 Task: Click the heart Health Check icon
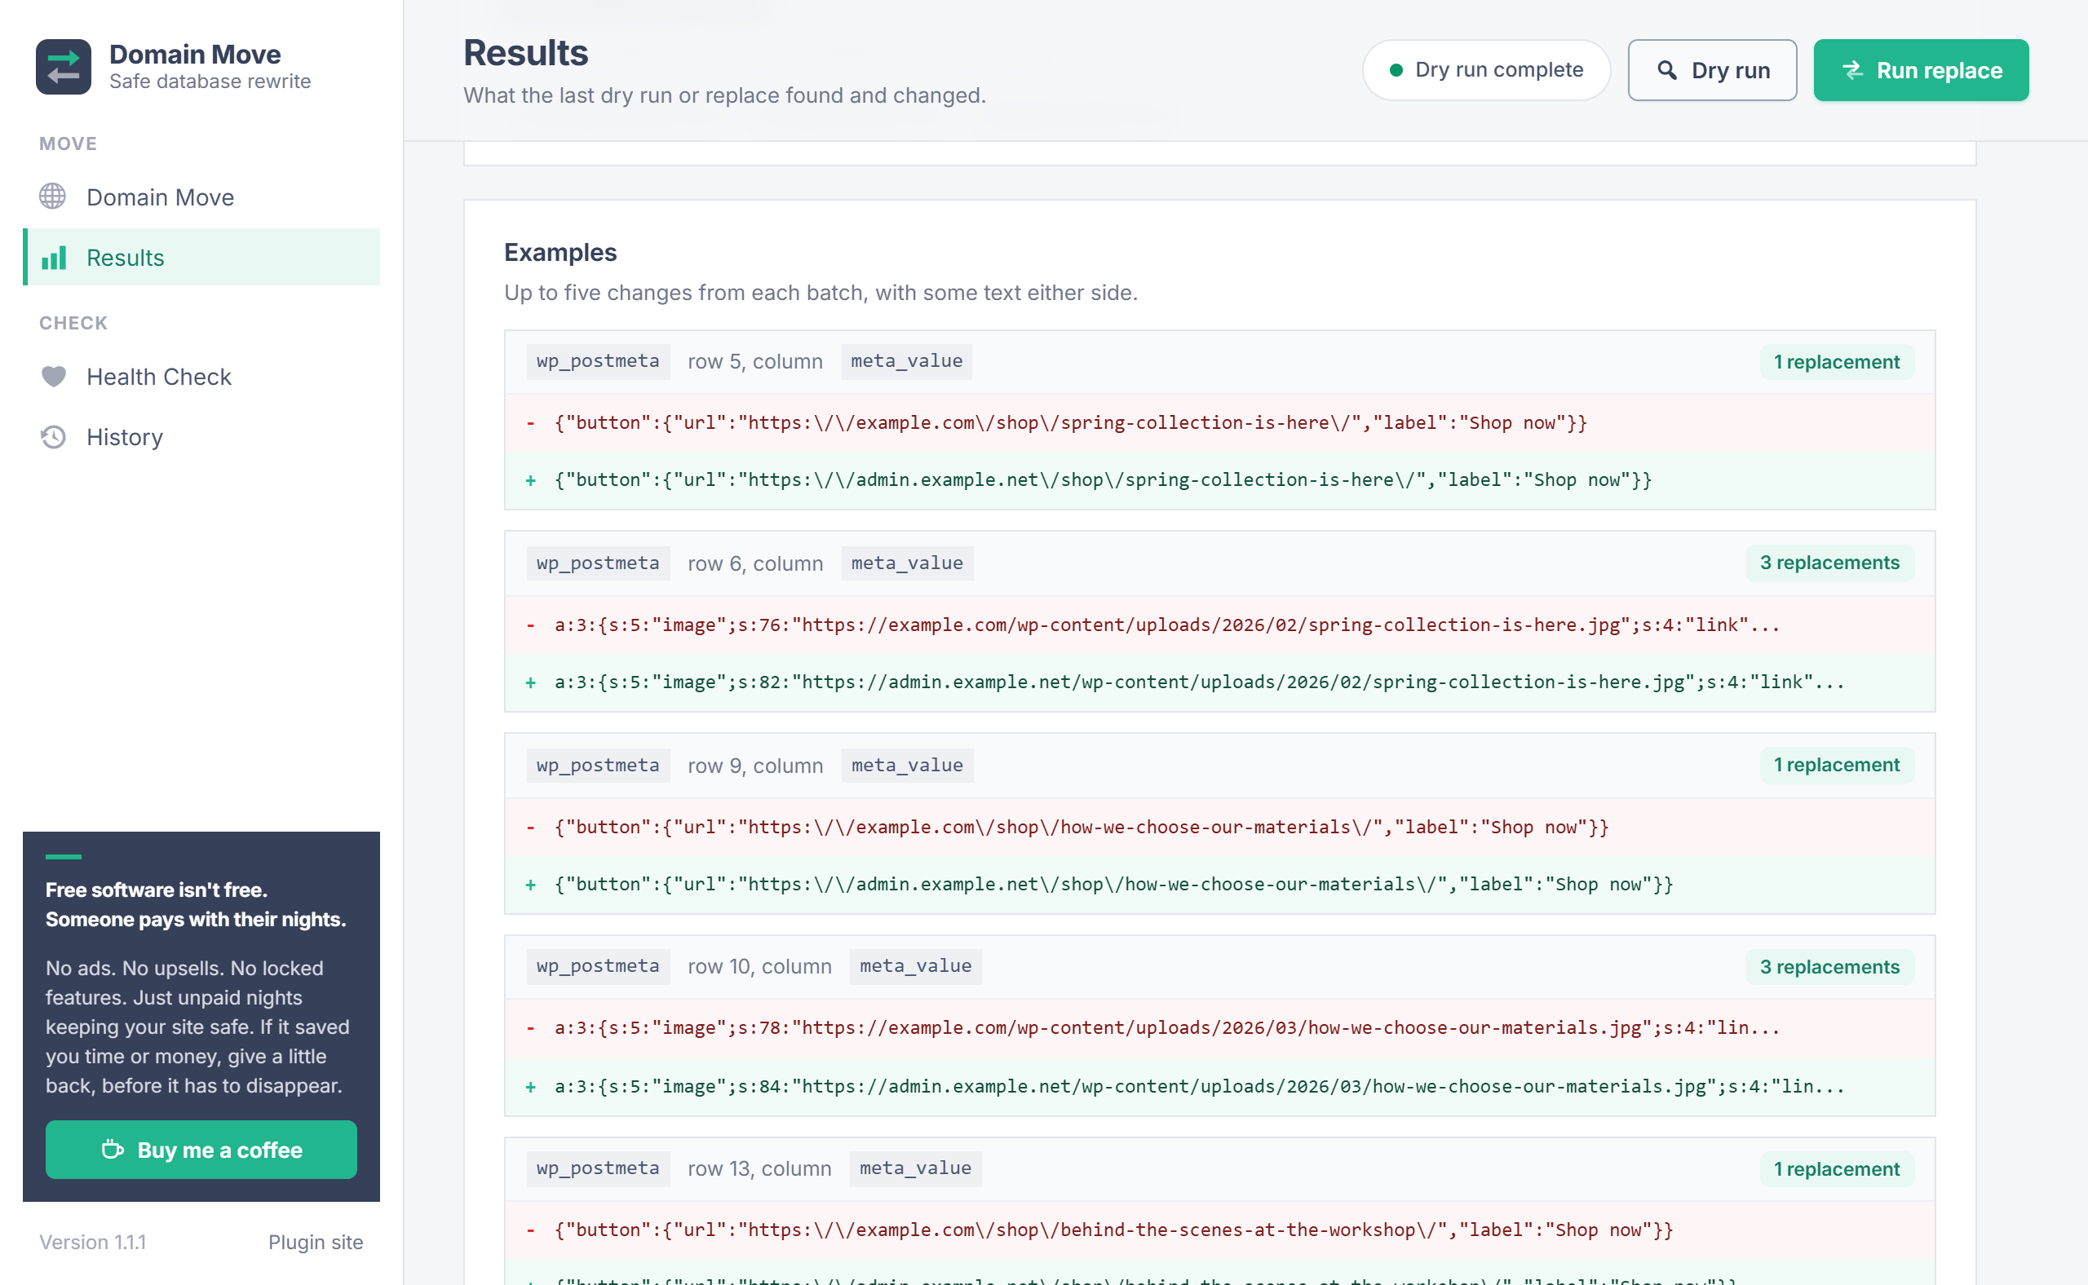54,376
